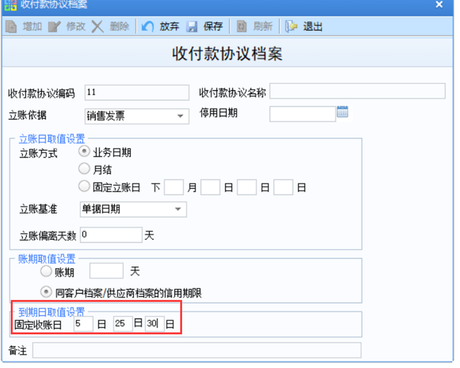Click the 固定收账日 field containing 25
Image resolution: width=460 pixels, height=368 pixels.
click(123, 324)
